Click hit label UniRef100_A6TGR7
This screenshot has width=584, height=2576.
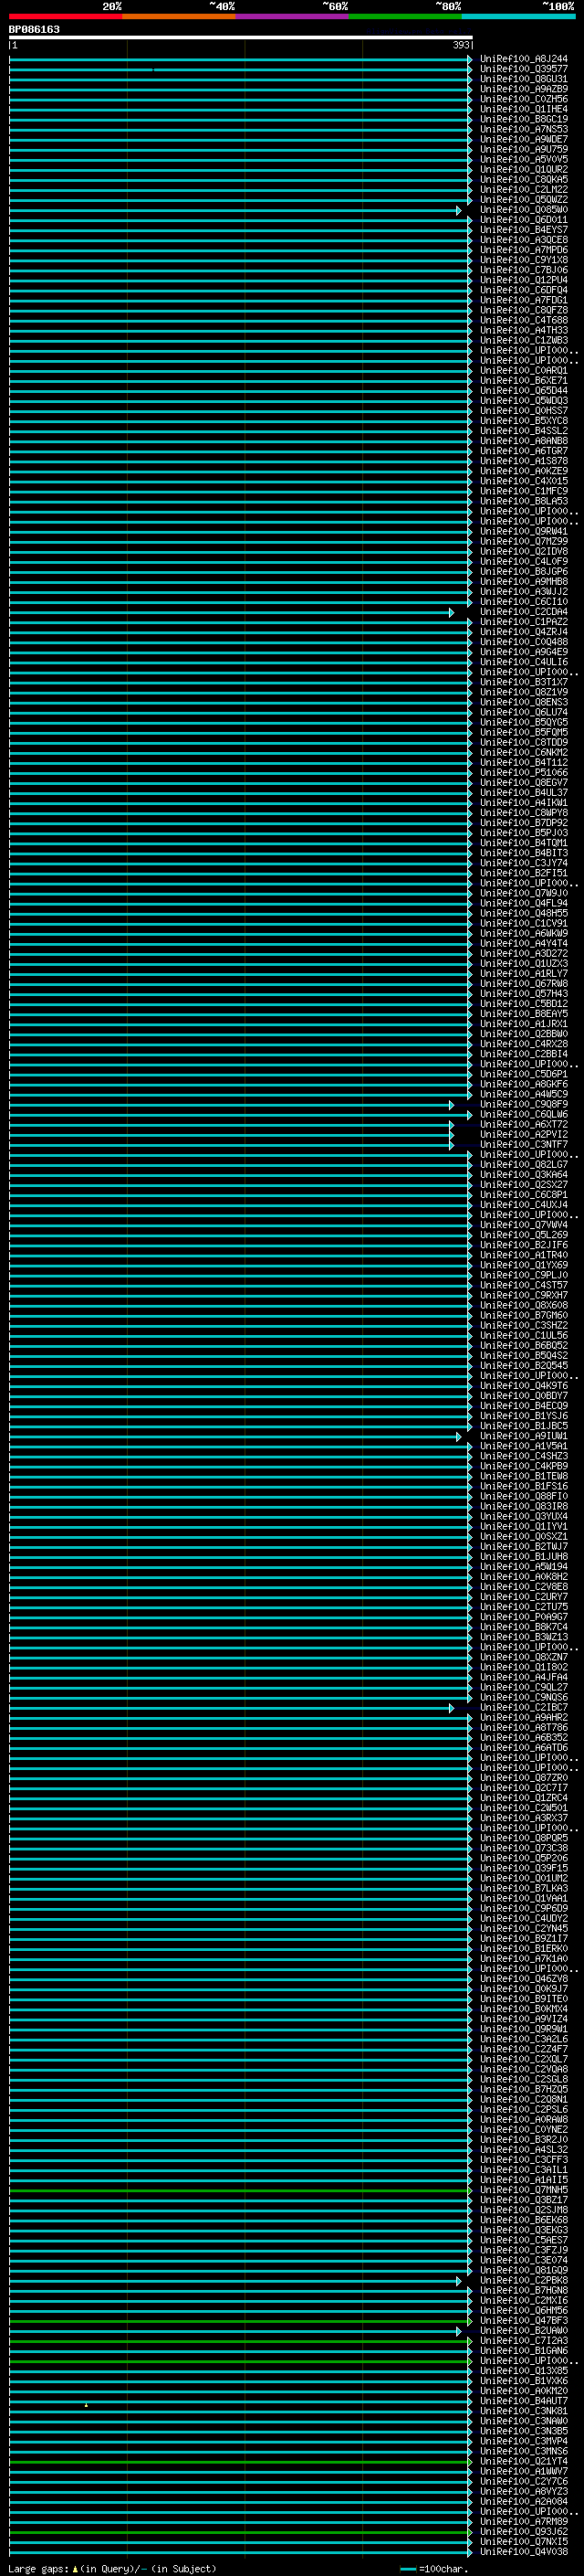[524, 451]
